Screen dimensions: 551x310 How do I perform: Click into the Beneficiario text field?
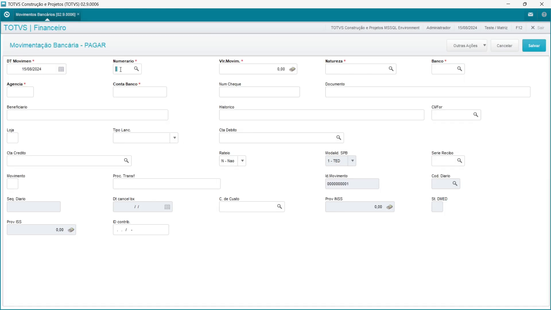(87, 115)
